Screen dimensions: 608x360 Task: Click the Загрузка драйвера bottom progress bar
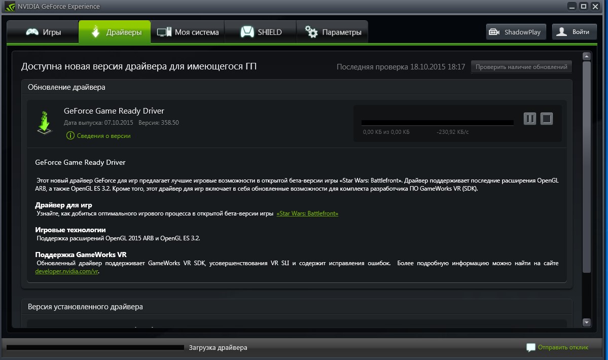(95, 348)
